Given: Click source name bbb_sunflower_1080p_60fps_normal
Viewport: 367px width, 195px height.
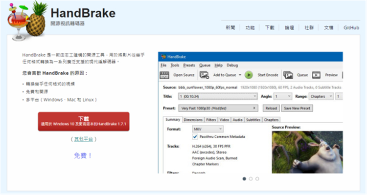Looking at the screenshot, I should point(208,87).
